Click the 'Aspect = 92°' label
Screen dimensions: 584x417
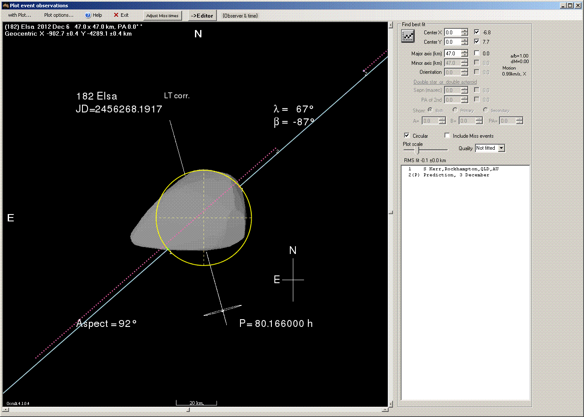[106, 323]
